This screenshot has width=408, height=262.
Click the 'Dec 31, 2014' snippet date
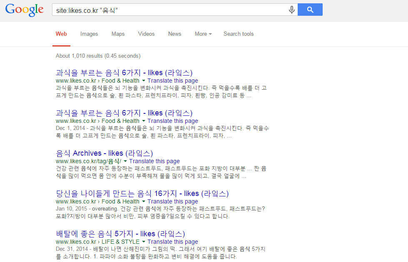click(x=72, y=249)
